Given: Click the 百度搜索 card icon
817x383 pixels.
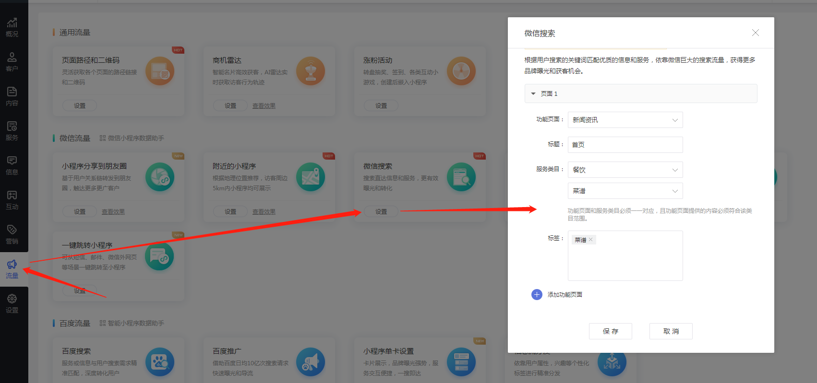Looking at the screenshot, I should (160, 362).
